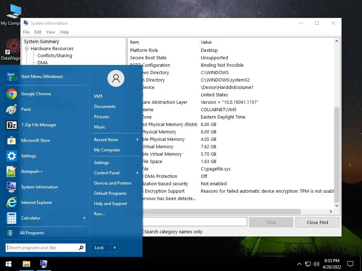362x271 pixels.
Task: Click the Start Menu (Windows) entry
Action: pyautogui.click(x=46, y=77)
